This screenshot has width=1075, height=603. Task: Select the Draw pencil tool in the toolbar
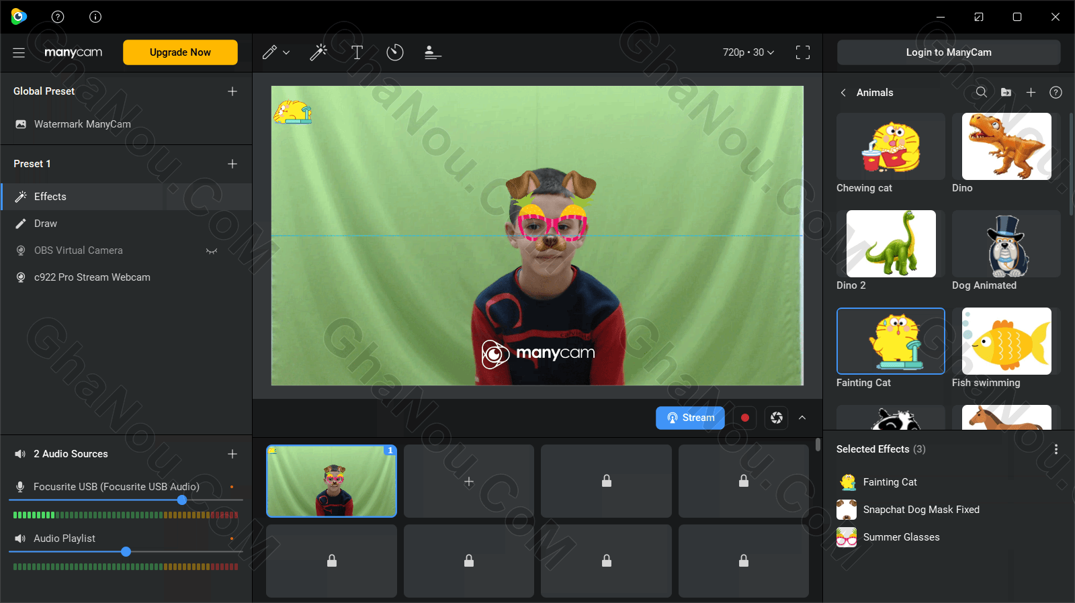pos(269,52)
